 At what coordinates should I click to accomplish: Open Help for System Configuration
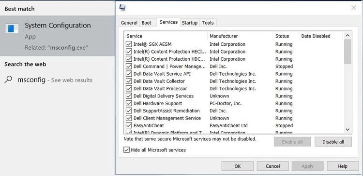tap(343, 166)
